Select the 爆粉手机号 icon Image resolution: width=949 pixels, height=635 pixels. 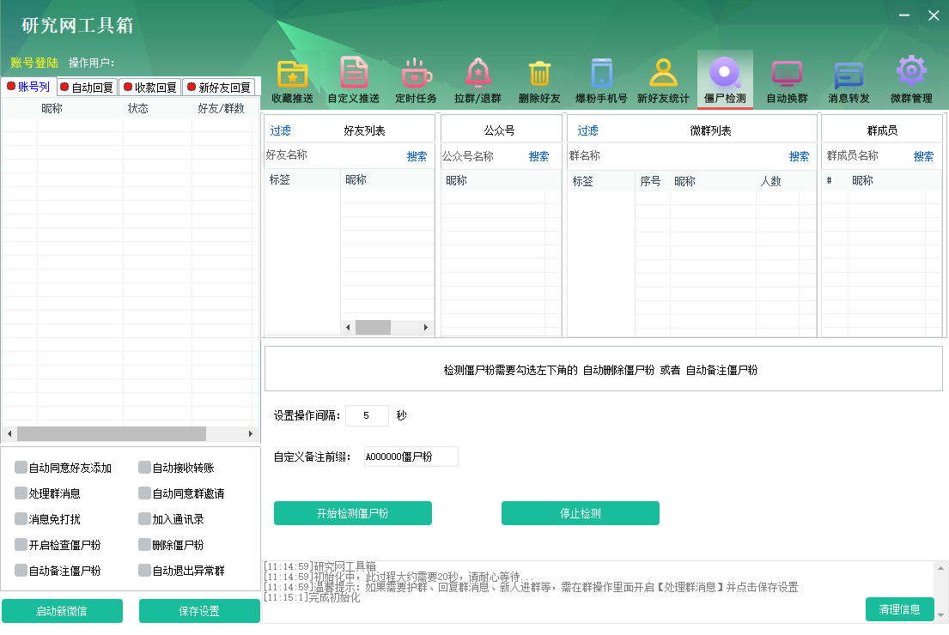601,78
